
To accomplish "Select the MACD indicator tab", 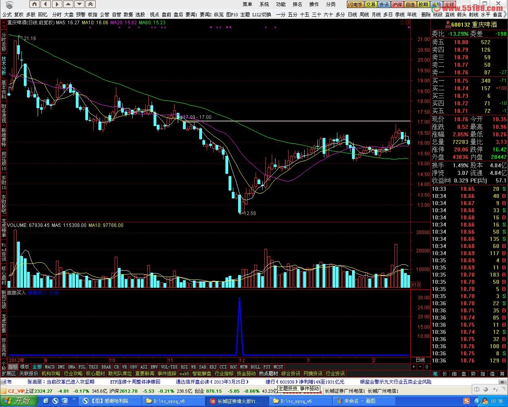I will tap(50, 367).
